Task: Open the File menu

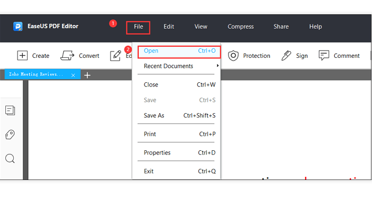Action: pyautogui.click(x=138, y=27)
